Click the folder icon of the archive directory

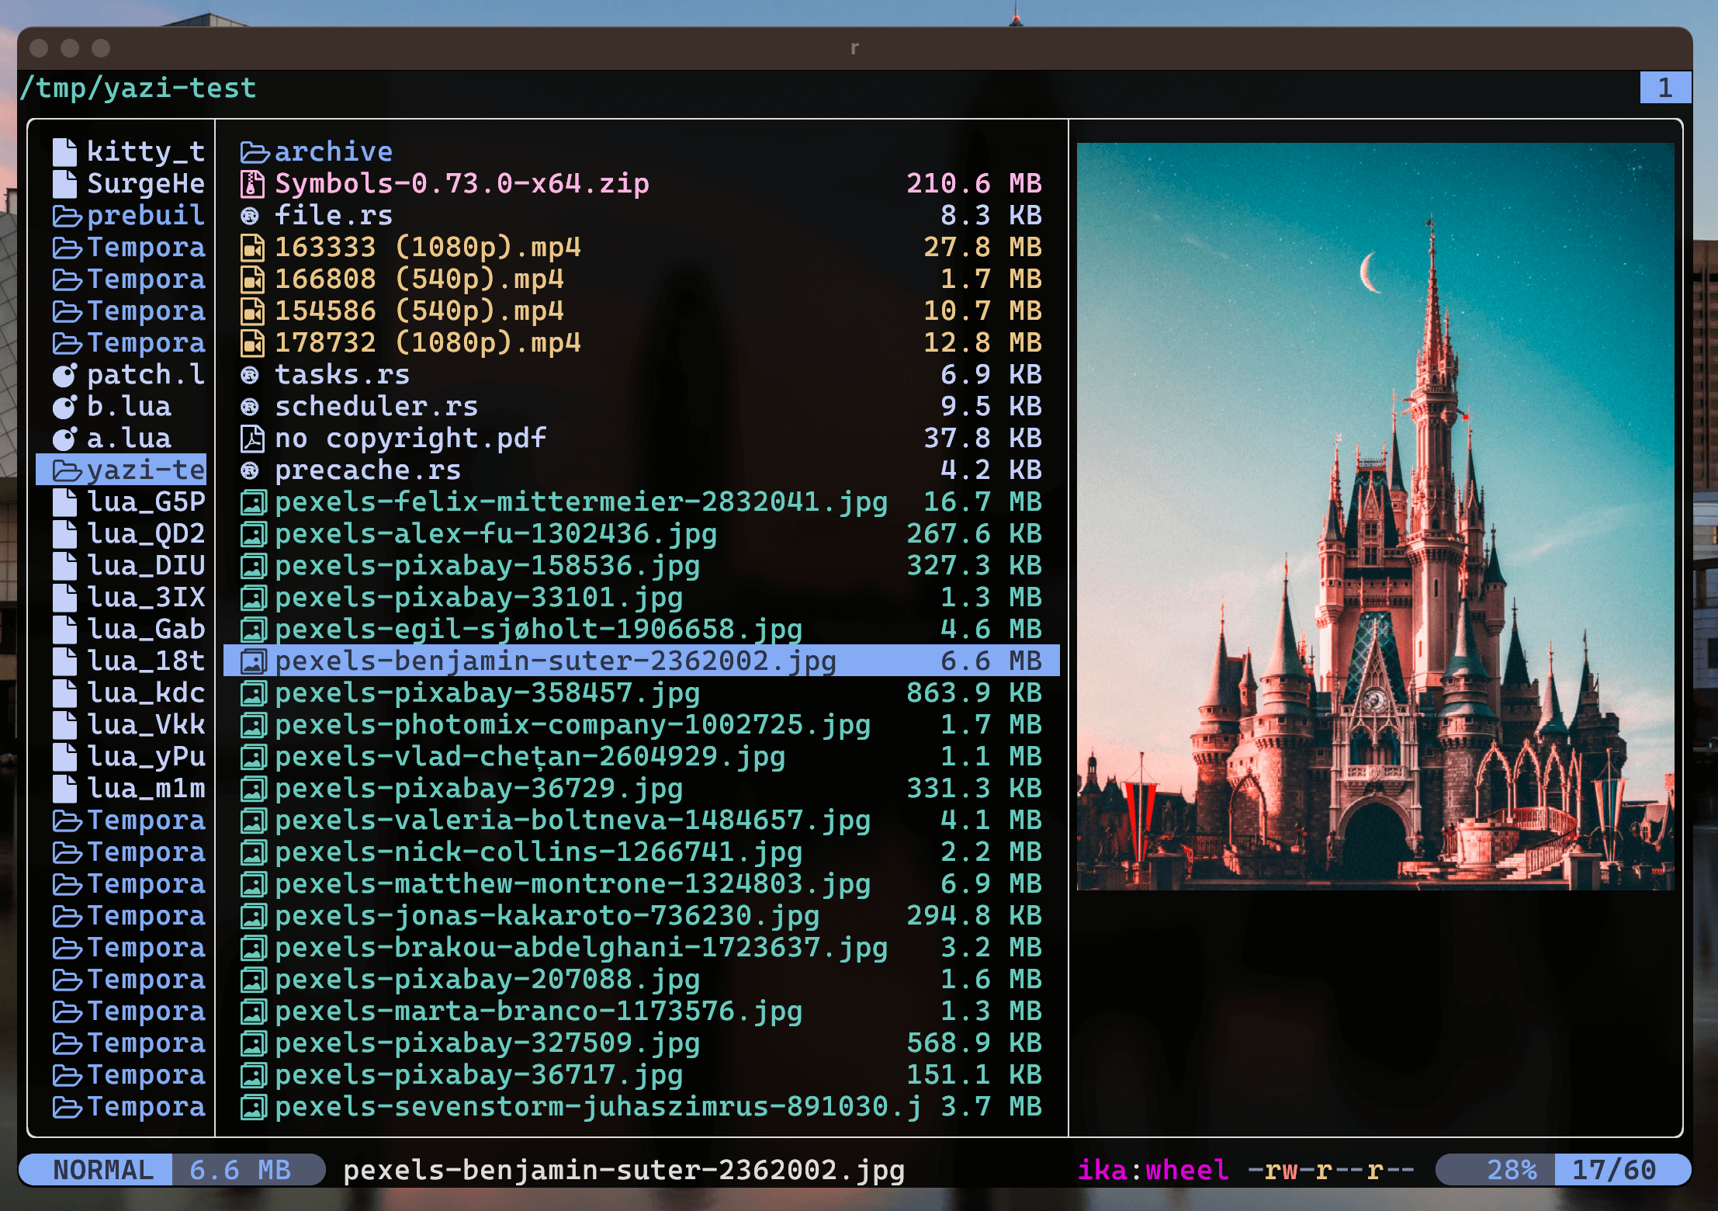click(253, 152)
